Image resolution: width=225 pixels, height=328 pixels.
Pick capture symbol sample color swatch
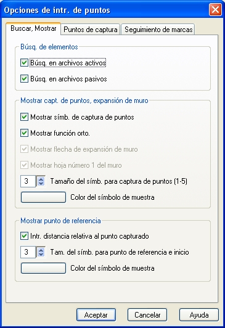point(43,197)
